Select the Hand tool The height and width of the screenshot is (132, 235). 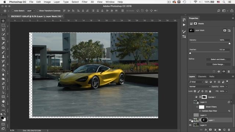tap(3, 101)
